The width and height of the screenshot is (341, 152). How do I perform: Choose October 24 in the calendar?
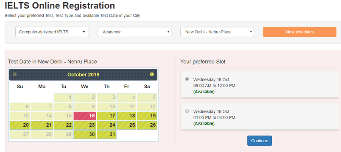point(106,125)
